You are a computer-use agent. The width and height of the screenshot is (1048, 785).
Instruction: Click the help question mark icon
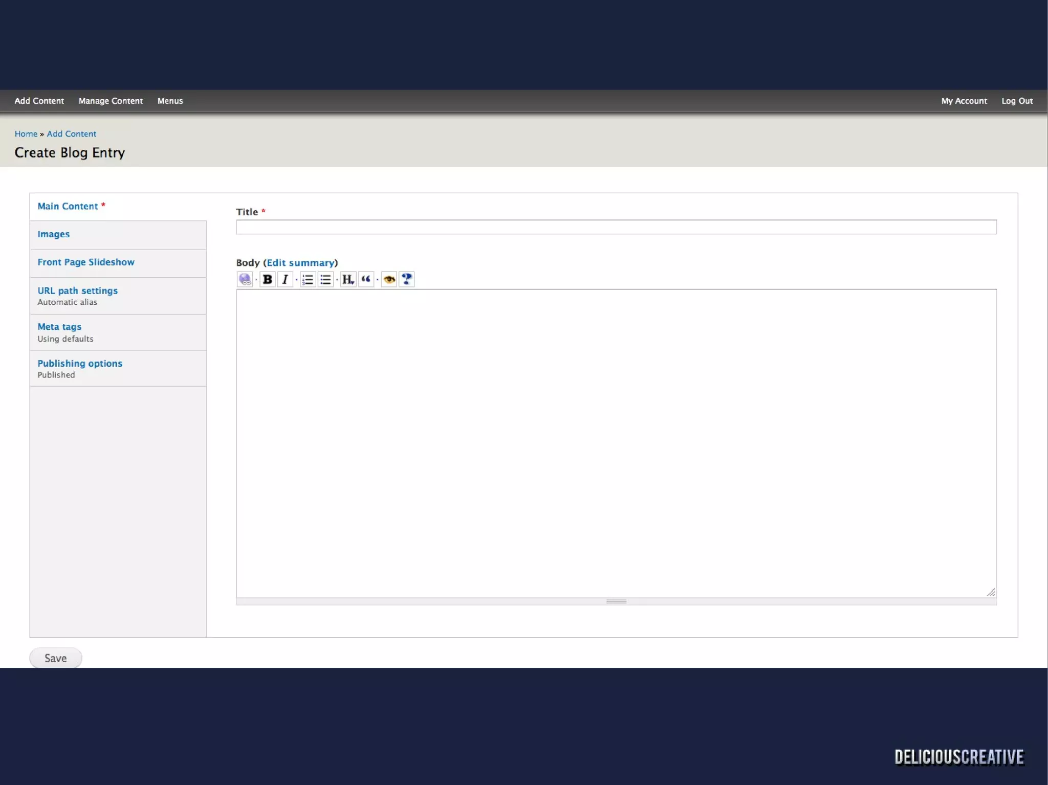[407, 279]
